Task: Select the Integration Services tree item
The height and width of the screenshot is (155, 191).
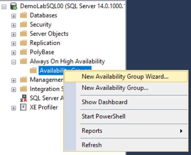Action: point(46,89)
